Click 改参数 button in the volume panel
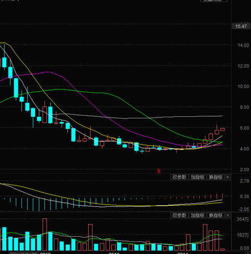 click(x=179, y=215)
